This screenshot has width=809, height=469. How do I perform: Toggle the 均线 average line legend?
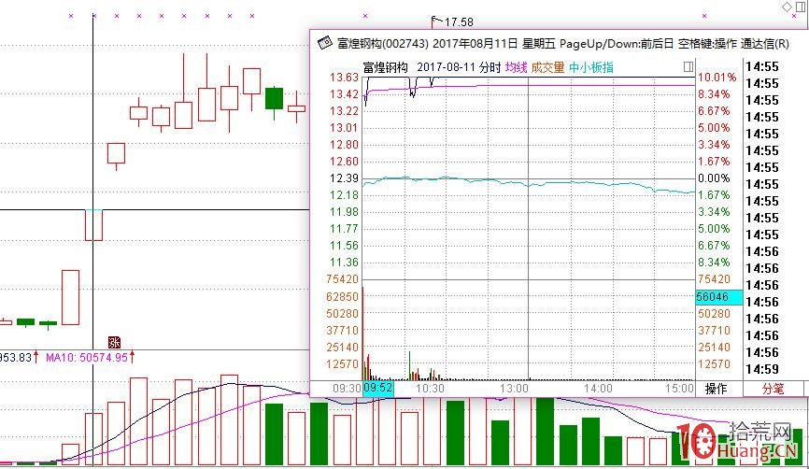tap(516, 67)
